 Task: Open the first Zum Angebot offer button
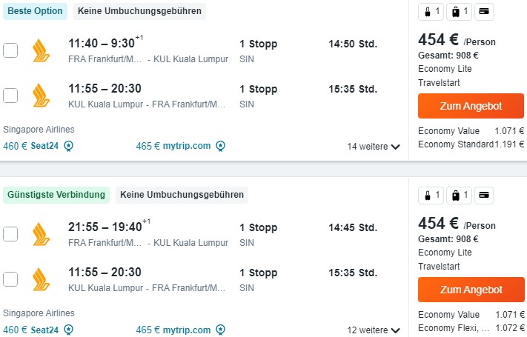click(471, 106)
